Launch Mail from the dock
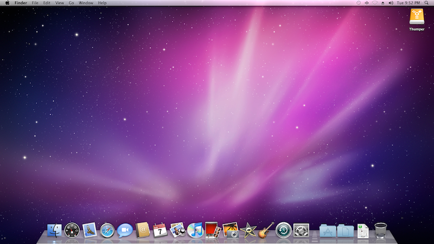Screen dimensions: 434x244 pyautogui.click(x=90, y=230)
